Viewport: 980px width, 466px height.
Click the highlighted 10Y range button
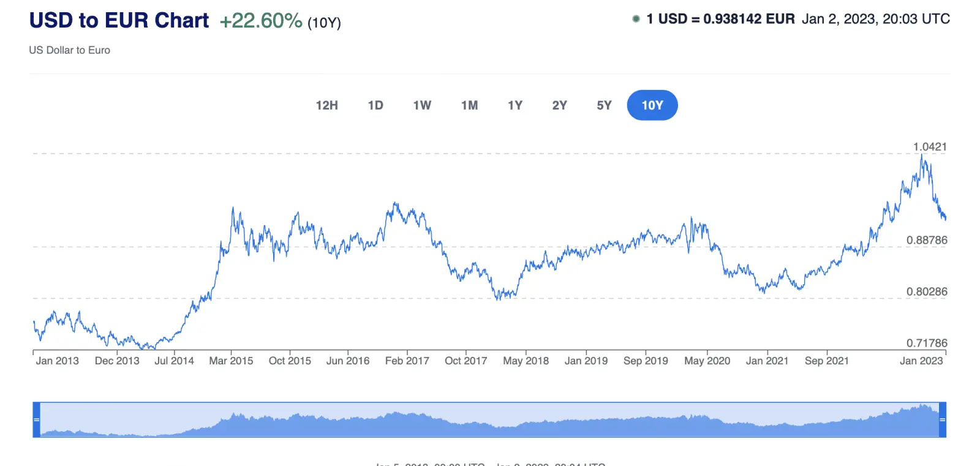pyautogui.click(x=652, y=105)
